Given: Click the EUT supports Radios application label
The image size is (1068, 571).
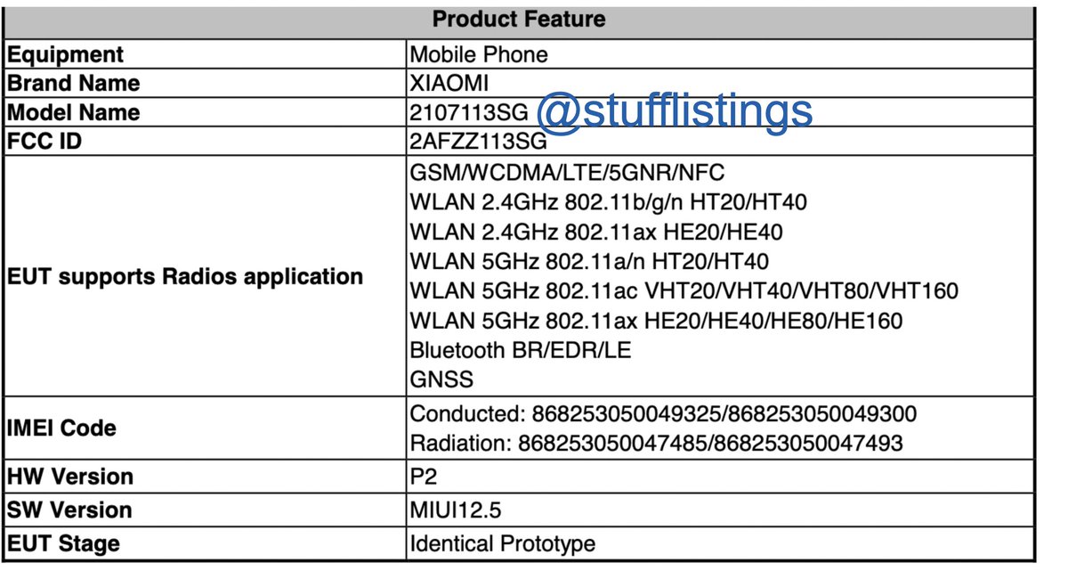Looking at the screenshot, I should 185,276.
